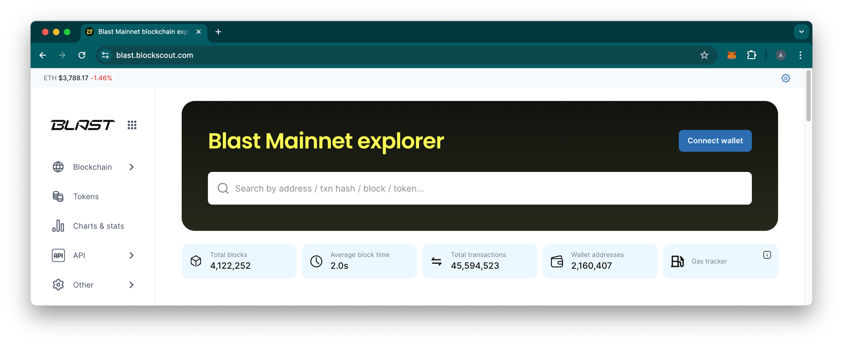
Task: Close the Blast Mainnet tab
Action: tap(199, 32)
